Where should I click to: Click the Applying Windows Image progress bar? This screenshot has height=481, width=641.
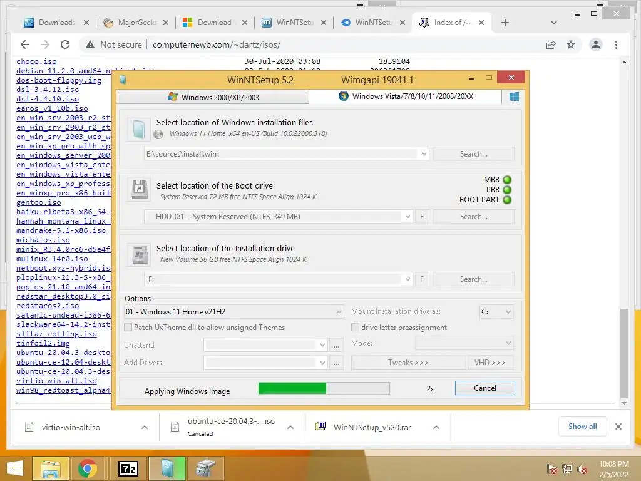[x=324, y=388]
